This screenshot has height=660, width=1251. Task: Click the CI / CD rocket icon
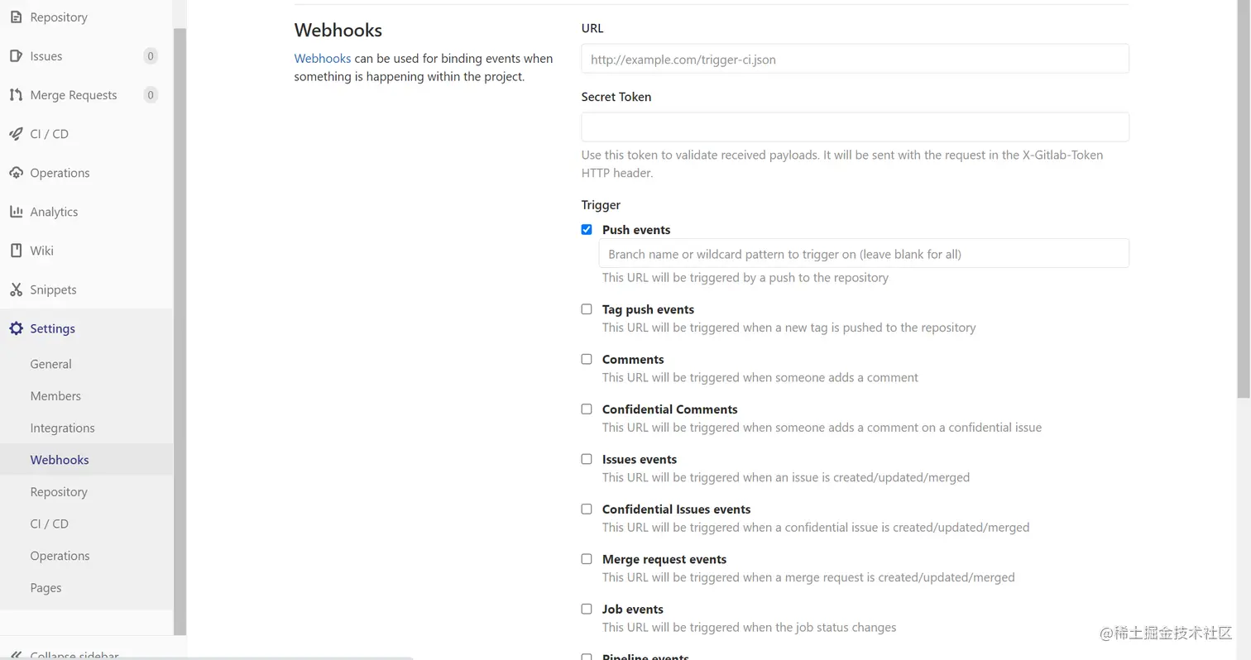click(16, 134)
